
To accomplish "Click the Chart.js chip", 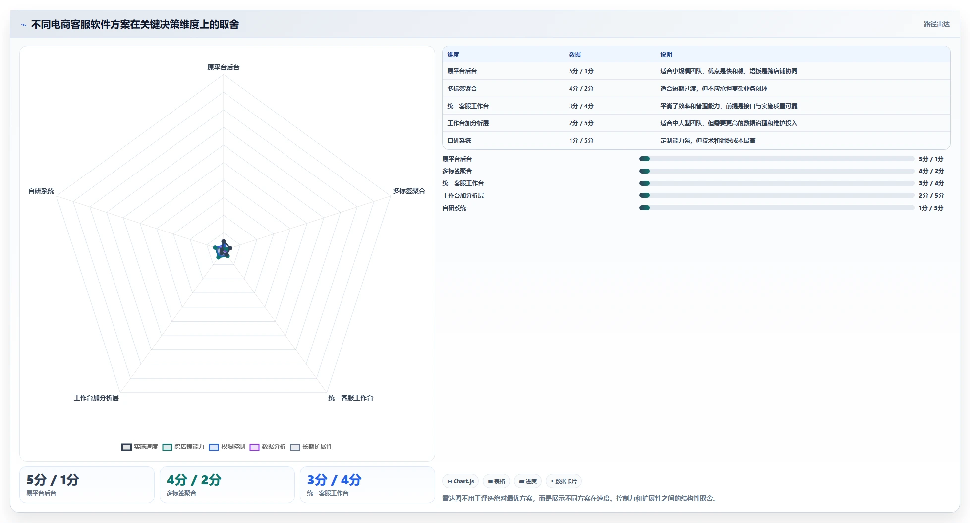I will tap(460, 481).
